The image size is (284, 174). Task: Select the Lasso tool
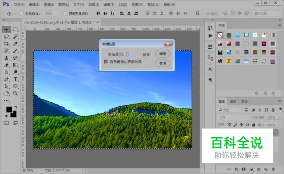7,37
